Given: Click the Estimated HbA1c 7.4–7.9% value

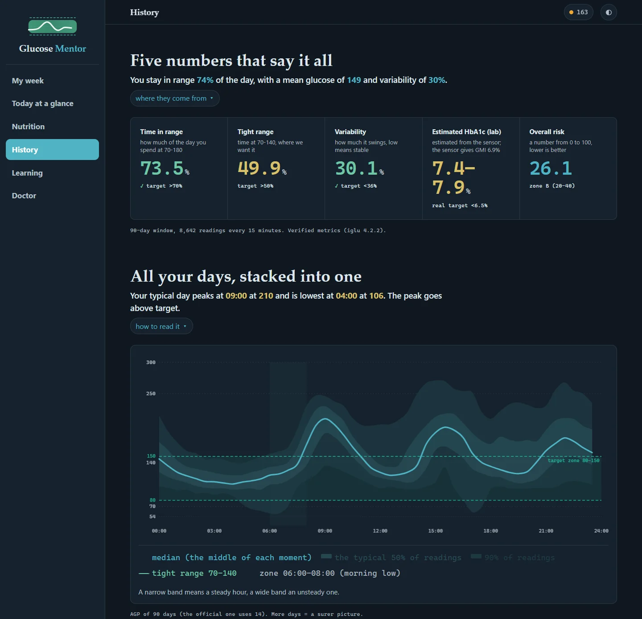Looking at the screenshot, I should point(453,178).
